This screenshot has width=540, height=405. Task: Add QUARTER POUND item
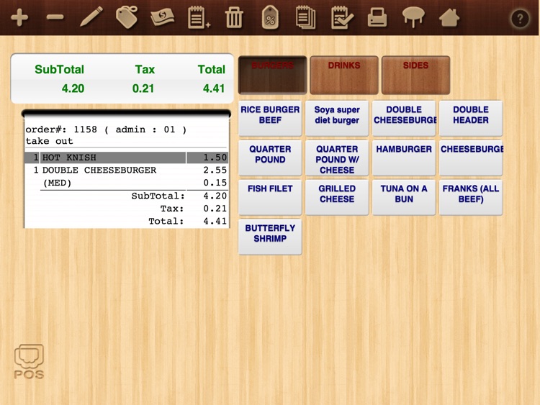(x=270, y=158)
